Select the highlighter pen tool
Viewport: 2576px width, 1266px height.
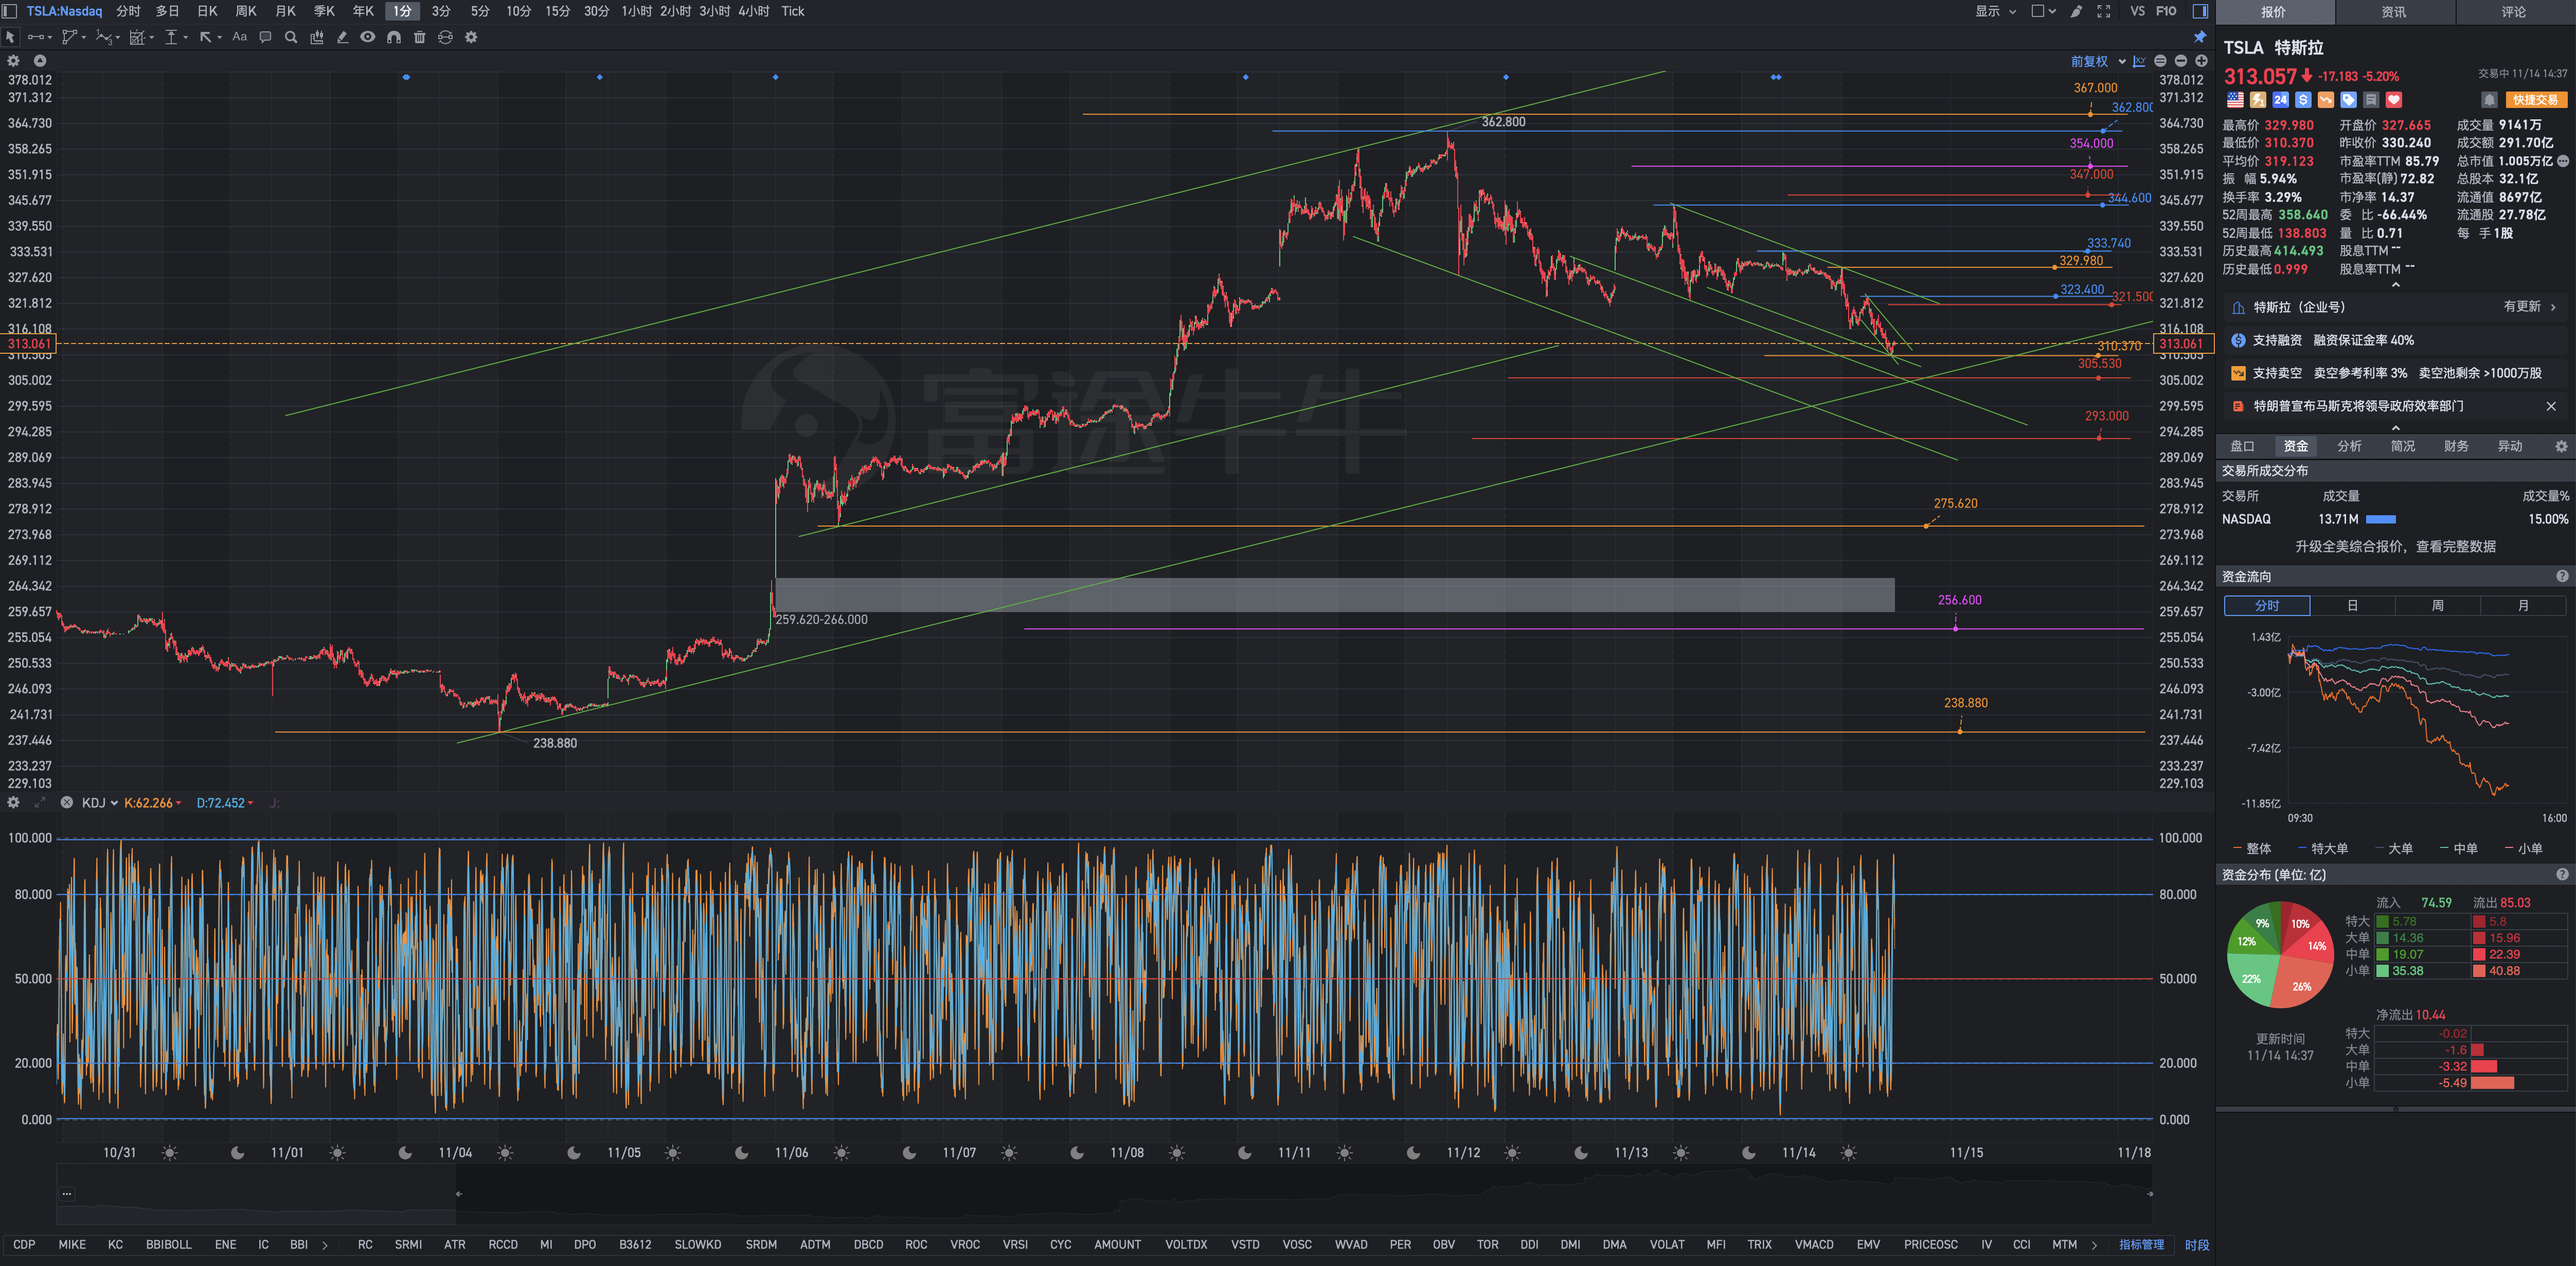(342, 37)
